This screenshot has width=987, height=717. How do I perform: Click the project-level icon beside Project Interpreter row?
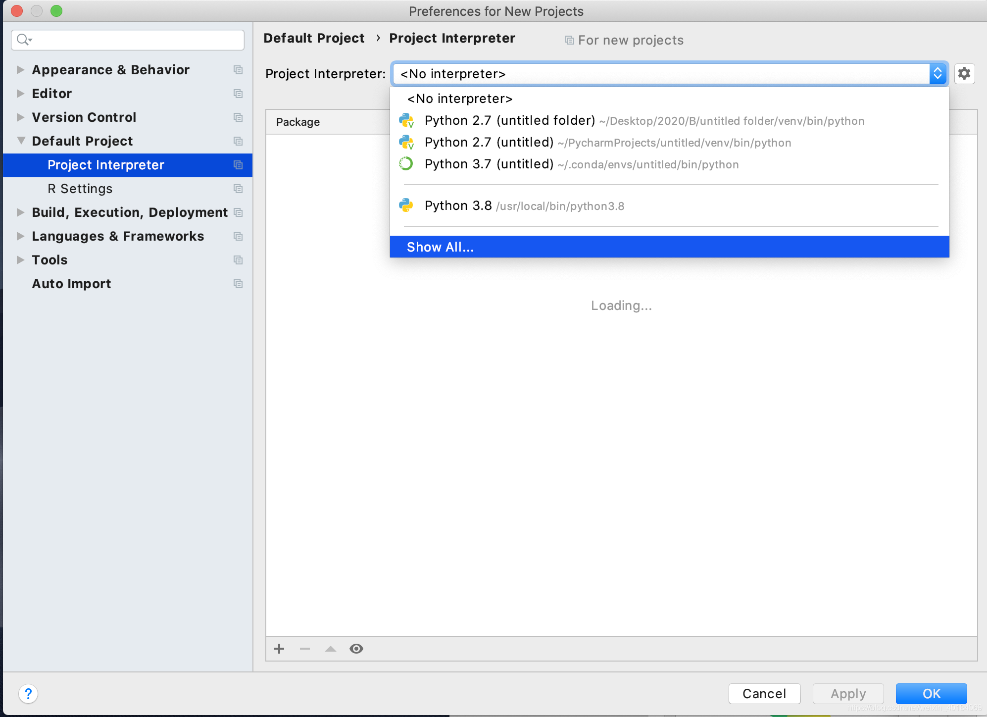238,165
